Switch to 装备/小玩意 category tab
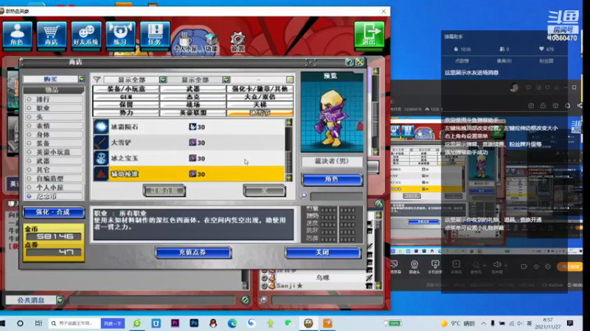The image size is (590, 331). tap(126, 89)
